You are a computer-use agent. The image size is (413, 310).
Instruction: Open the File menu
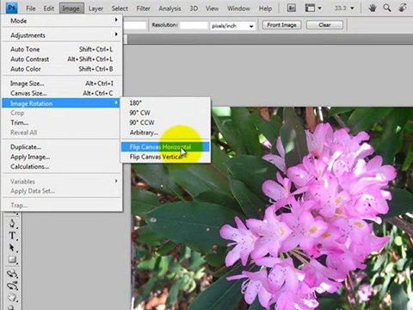click(x=31, y=9)
